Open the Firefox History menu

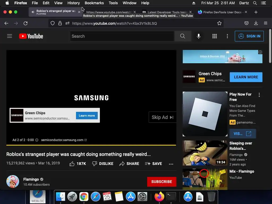pos(74,3)
